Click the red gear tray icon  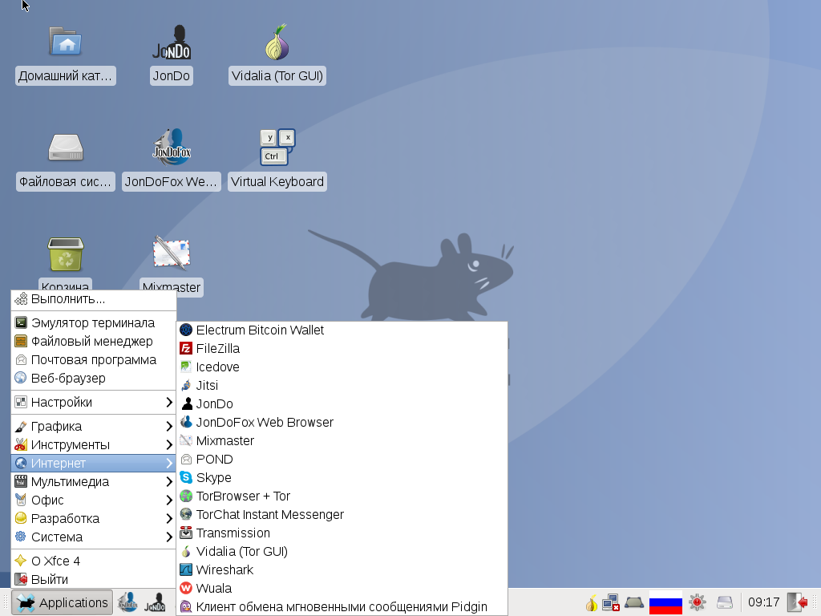697,602
